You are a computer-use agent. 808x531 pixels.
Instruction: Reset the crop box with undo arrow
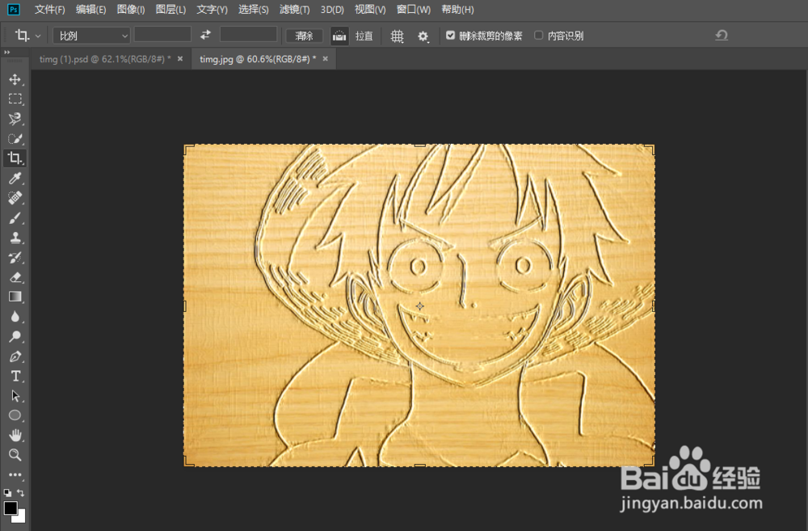click(x=722, y=35)
